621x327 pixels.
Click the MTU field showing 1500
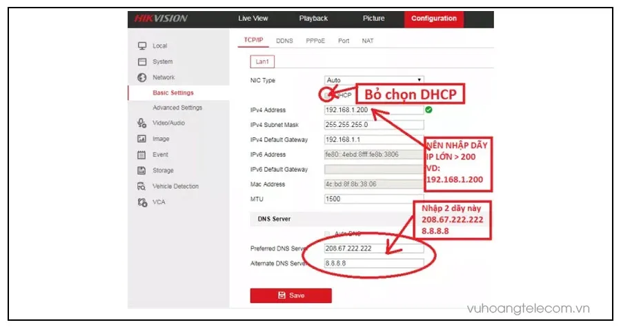coord(374,199)
